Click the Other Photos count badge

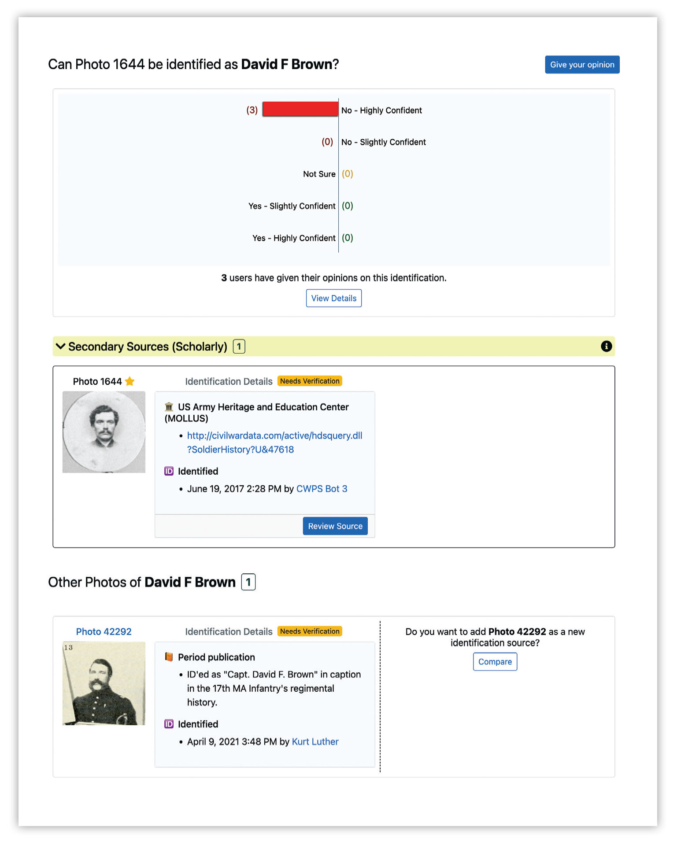(248, 582)
